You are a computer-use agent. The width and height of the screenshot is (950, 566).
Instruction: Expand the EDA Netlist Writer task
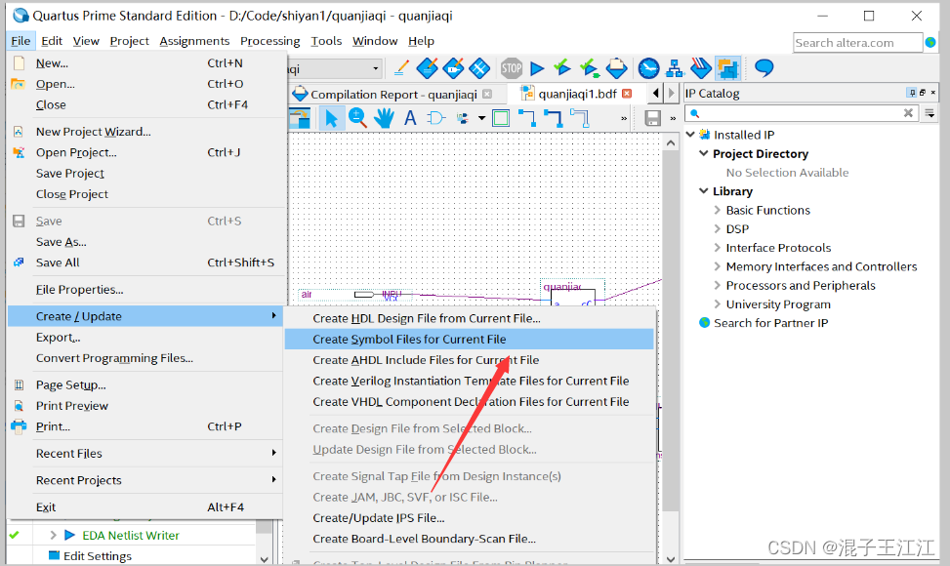53,535
